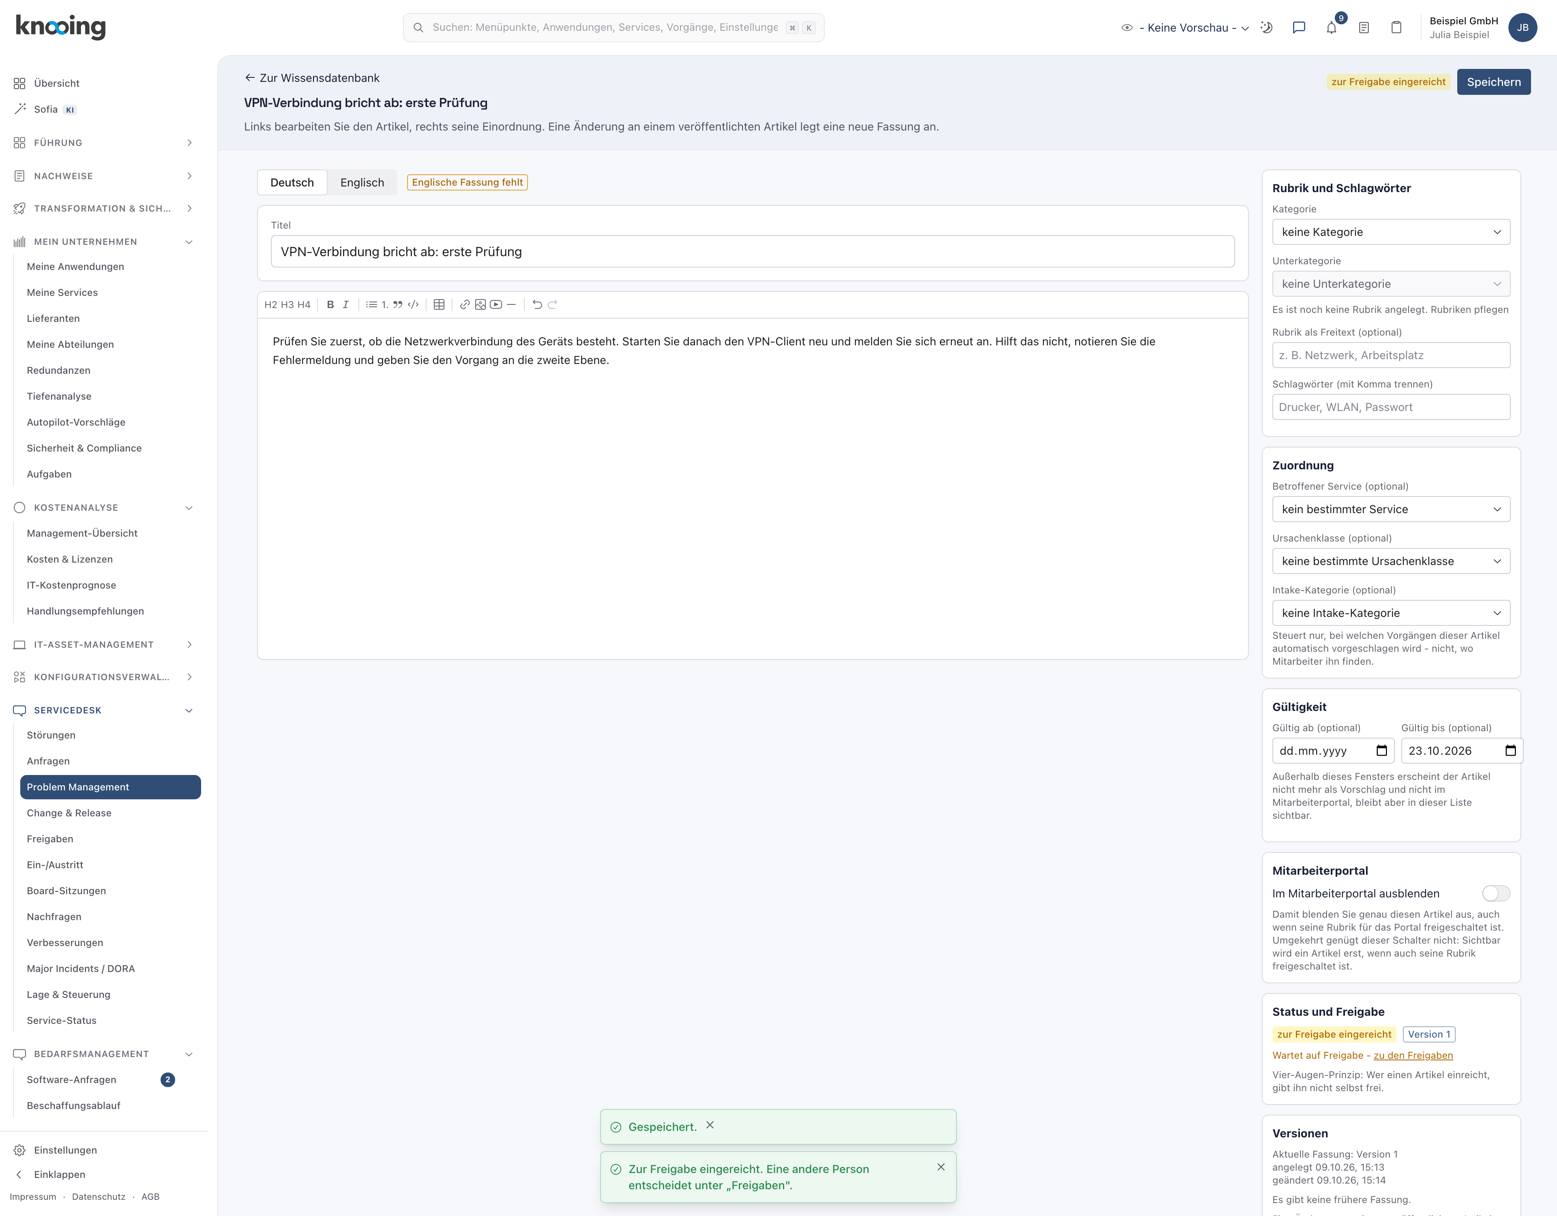The height and width of the screenshot is (1216, 1557).
Task: Click Einklappen to collapse the sidebar
Action: click(50, 1174)
